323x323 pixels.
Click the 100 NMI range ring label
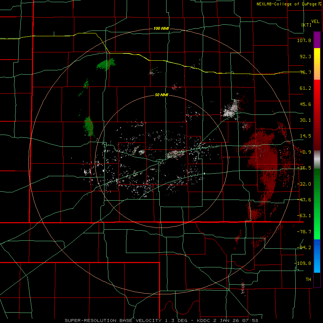click(x=161, y=28)
